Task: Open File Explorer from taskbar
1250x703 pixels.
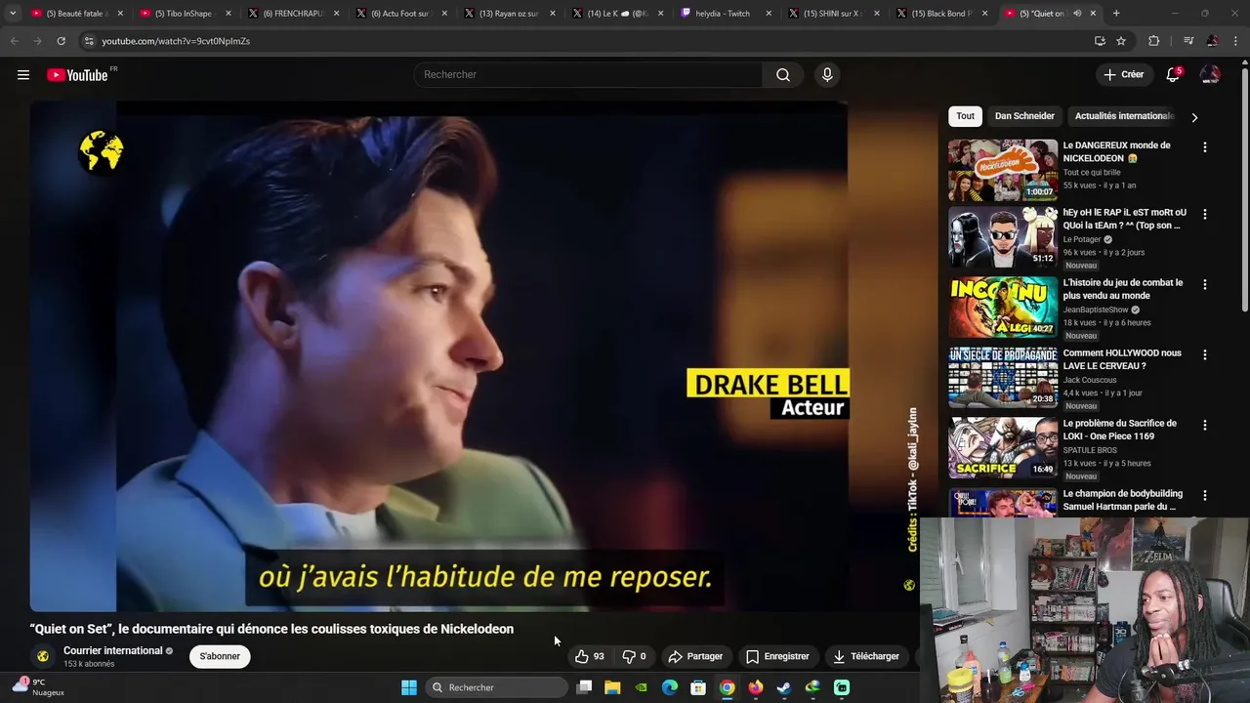Action: [x=612, y=687]
